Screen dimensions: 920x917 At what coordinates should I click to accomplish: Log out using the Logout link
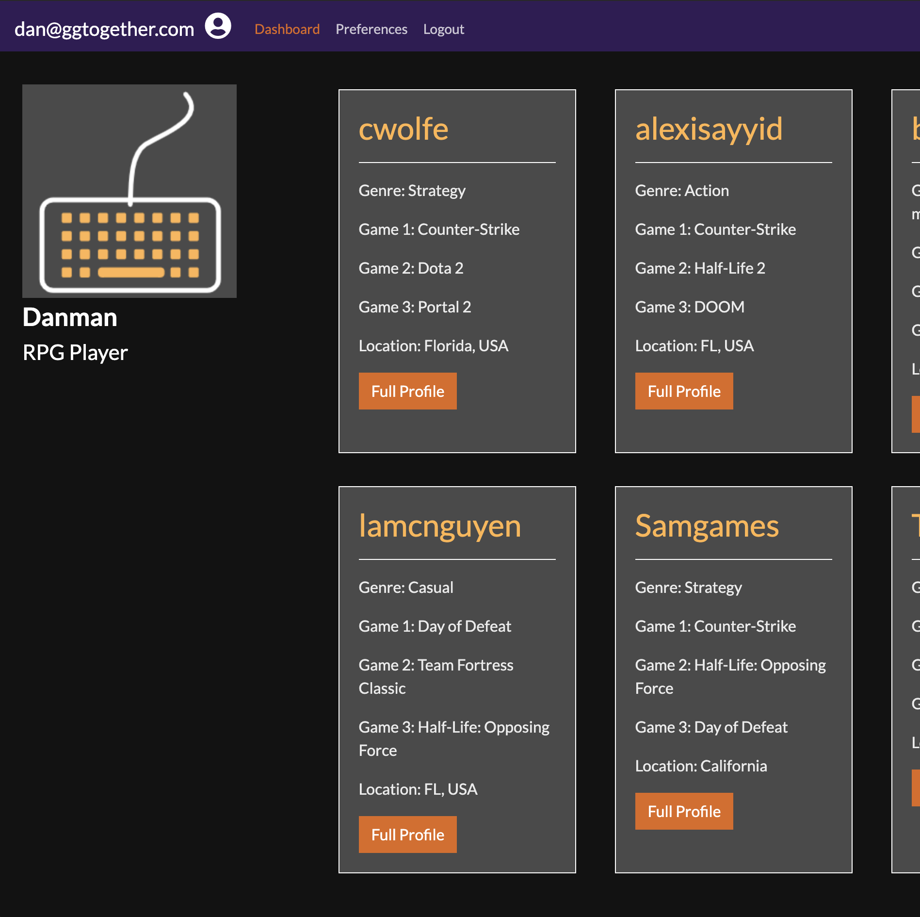pyautogui.click(x=443, y=30)
